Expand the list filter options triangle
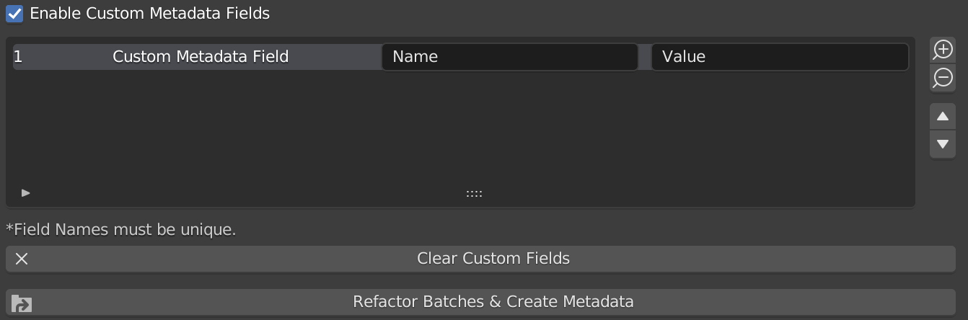968x320 pixels. pos(26,193)
